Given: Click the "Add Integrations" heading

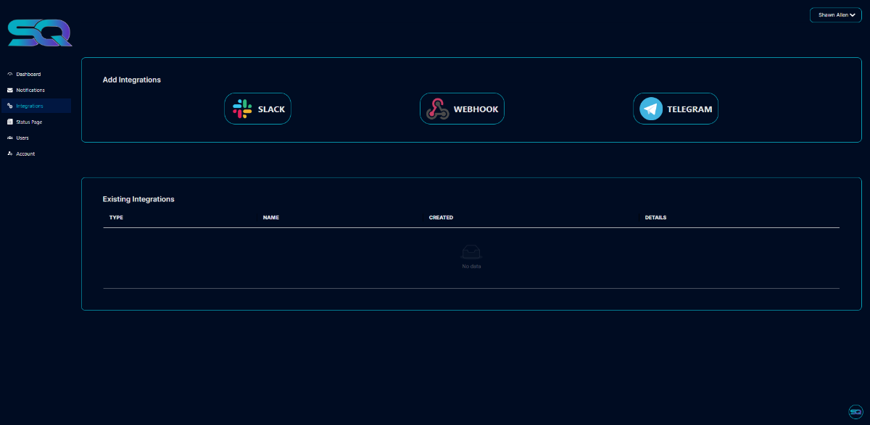Looking at the screenshot, I should click(132, 80).
